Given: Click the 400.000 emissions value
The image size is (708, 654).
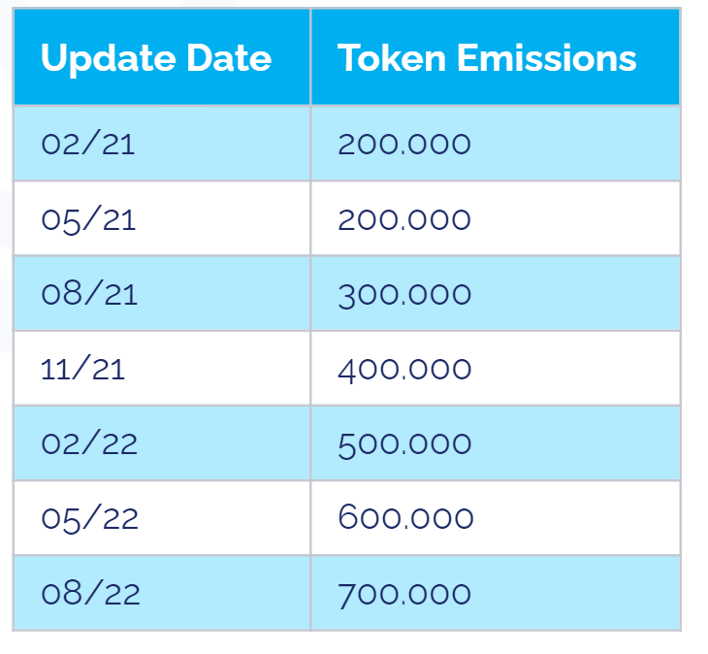Looking at the screenshot, I should tap(404, 370).
